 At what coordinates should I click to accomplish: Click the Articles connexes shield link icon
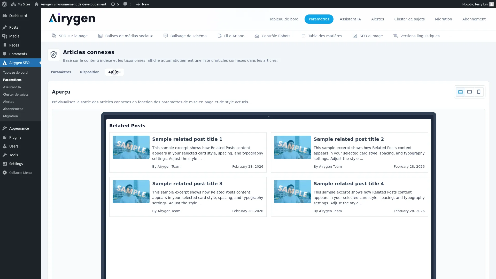coord(54,55)
